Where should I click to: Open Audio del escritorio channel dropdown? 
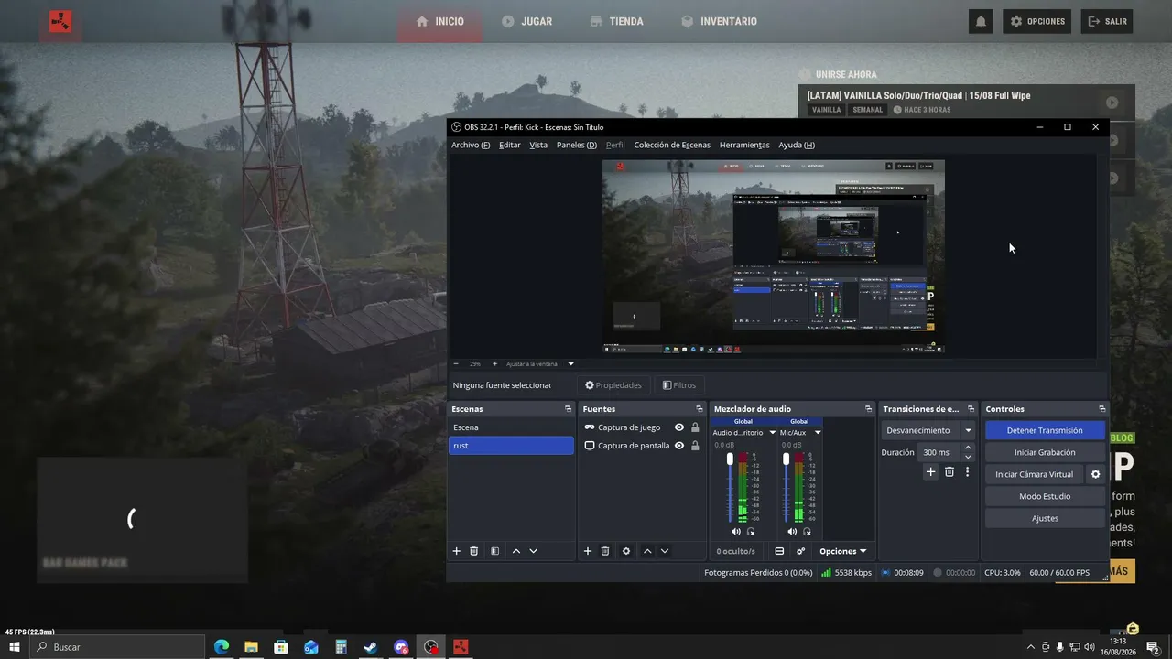tap(772, 433)
